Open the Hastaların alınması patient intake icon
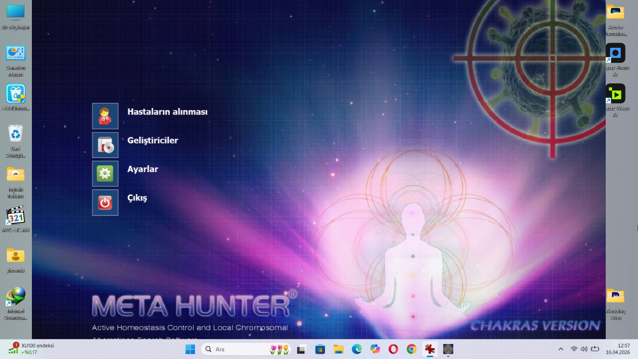This screenshot has height=359, width=638. [105, 116]
